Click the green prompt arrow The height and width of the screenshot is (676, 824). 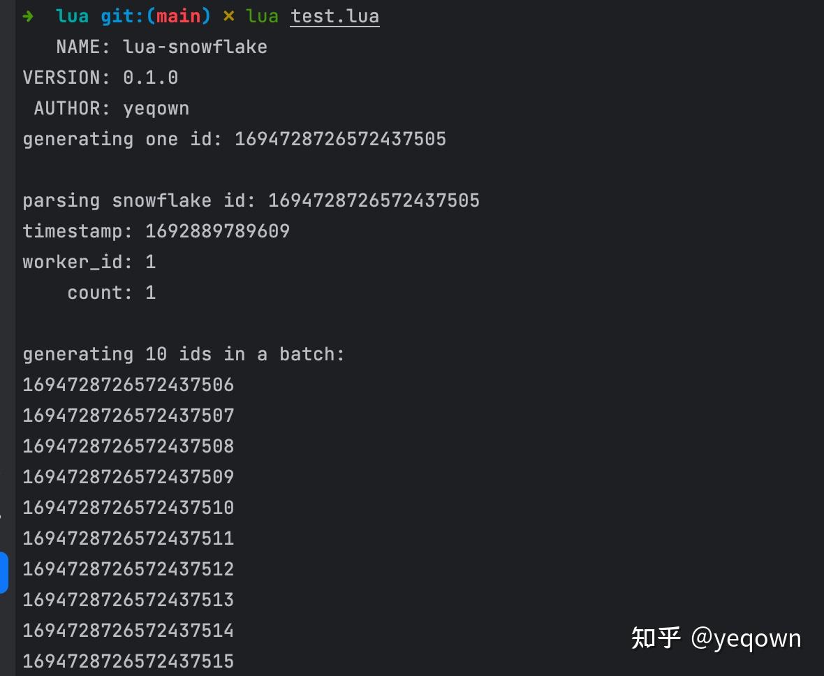point(28,16)
